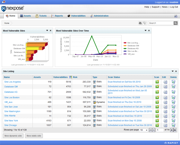Start scan for Database GM row
The image size is (180, 145).
pyautogui.click(x=157, y=87)
